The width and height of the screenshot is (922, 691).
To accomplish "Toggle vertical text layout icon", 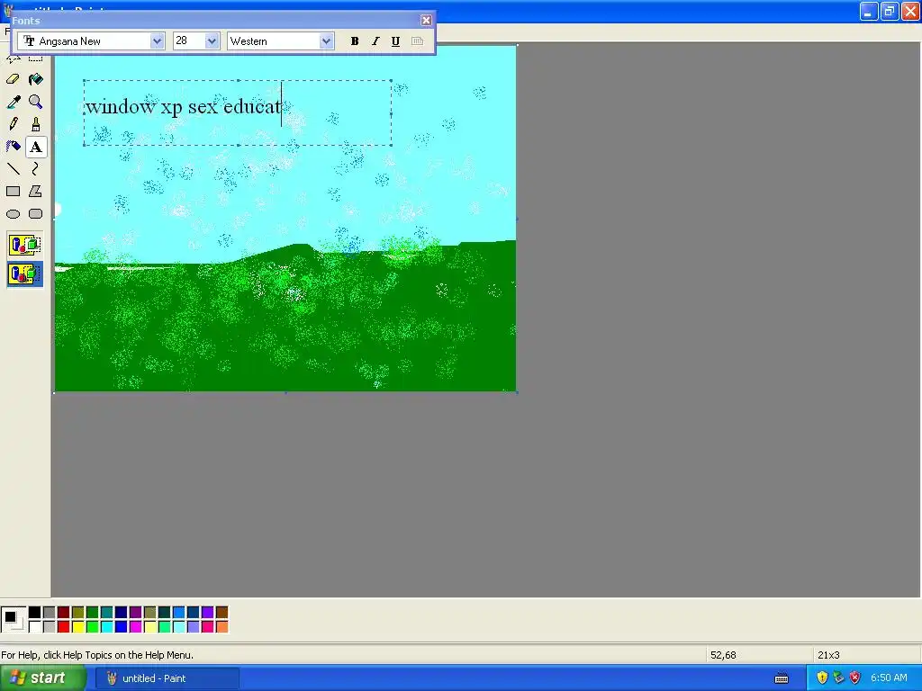I will tap(417, 41).
